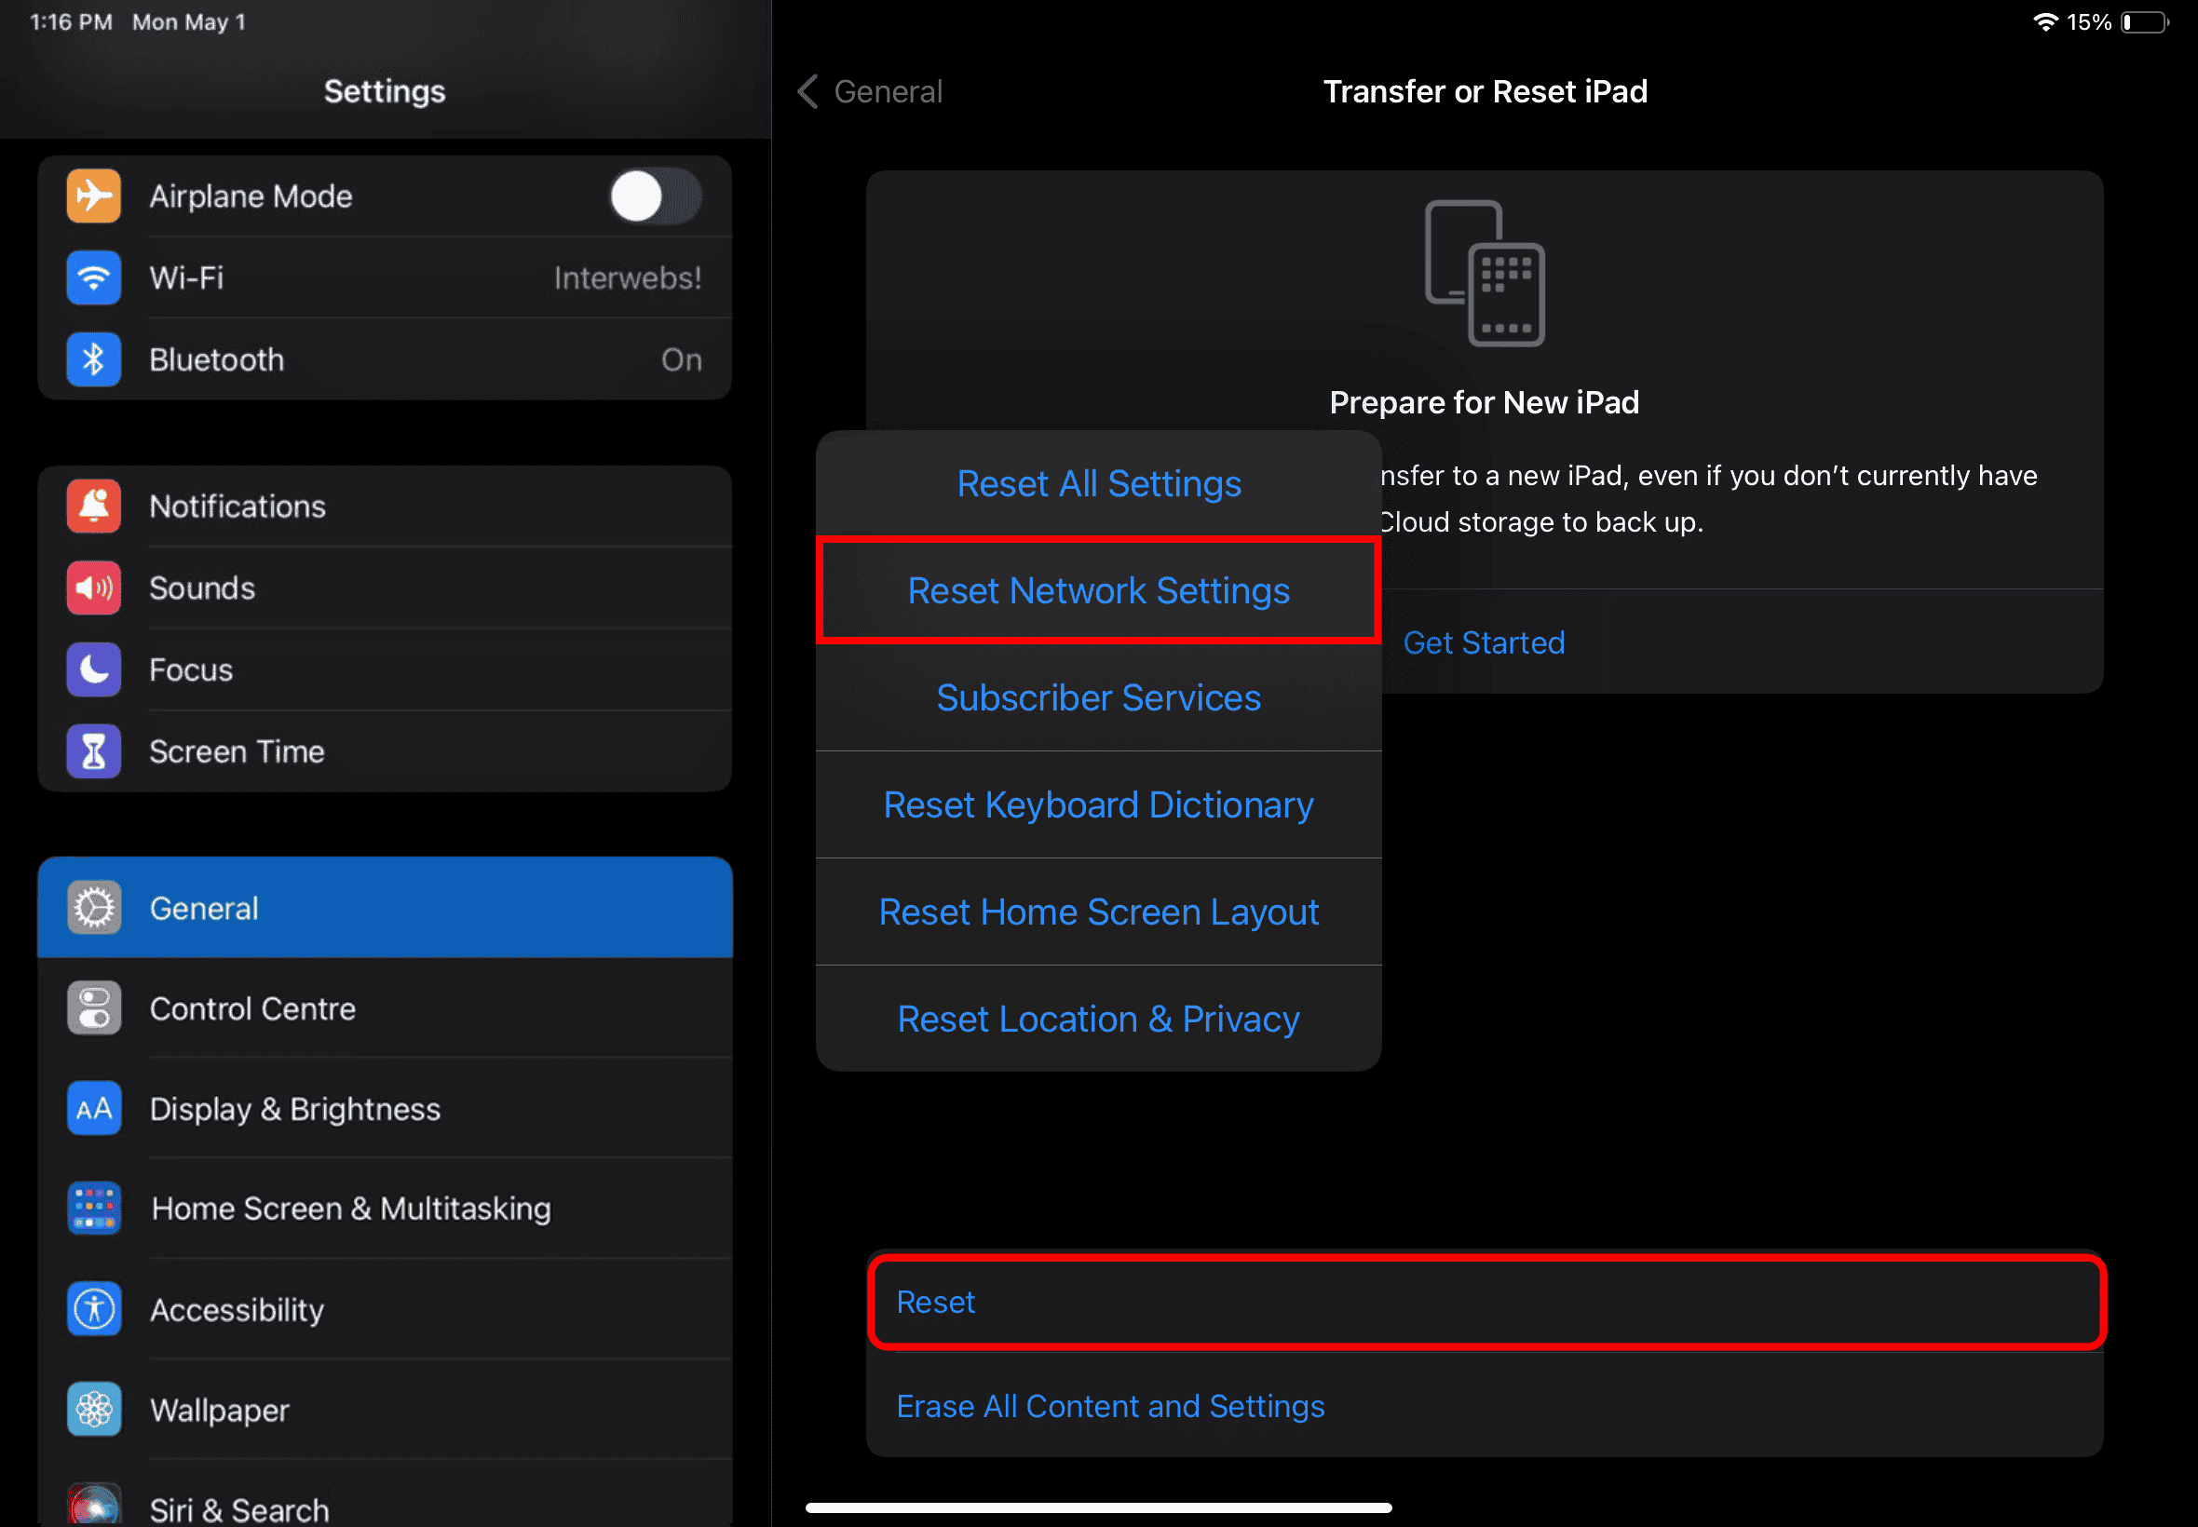This screenshot has height=1527, width=2198.
Task: Select Reset All Settings option
Action: pos(1097,484)
